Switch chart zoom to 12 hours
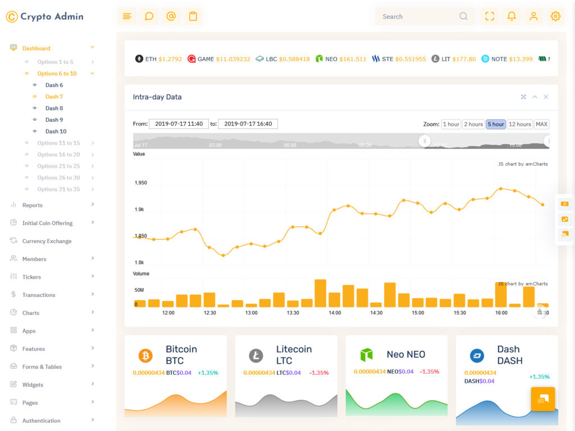The height and width of the screenshot is (431, 575). coord(519,124)
